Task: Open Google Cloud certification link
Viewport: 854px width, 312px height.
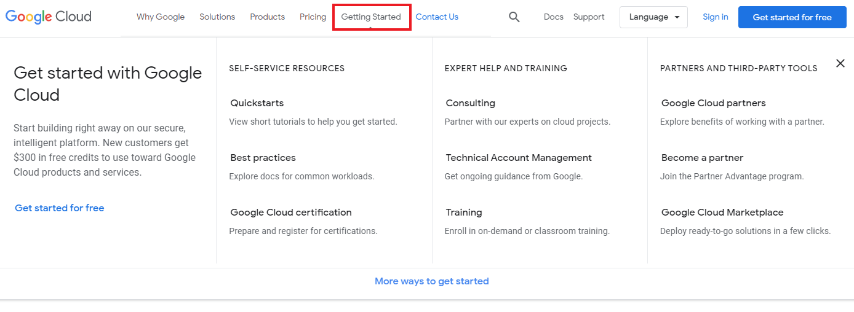Action: click(x=291, y=213)
